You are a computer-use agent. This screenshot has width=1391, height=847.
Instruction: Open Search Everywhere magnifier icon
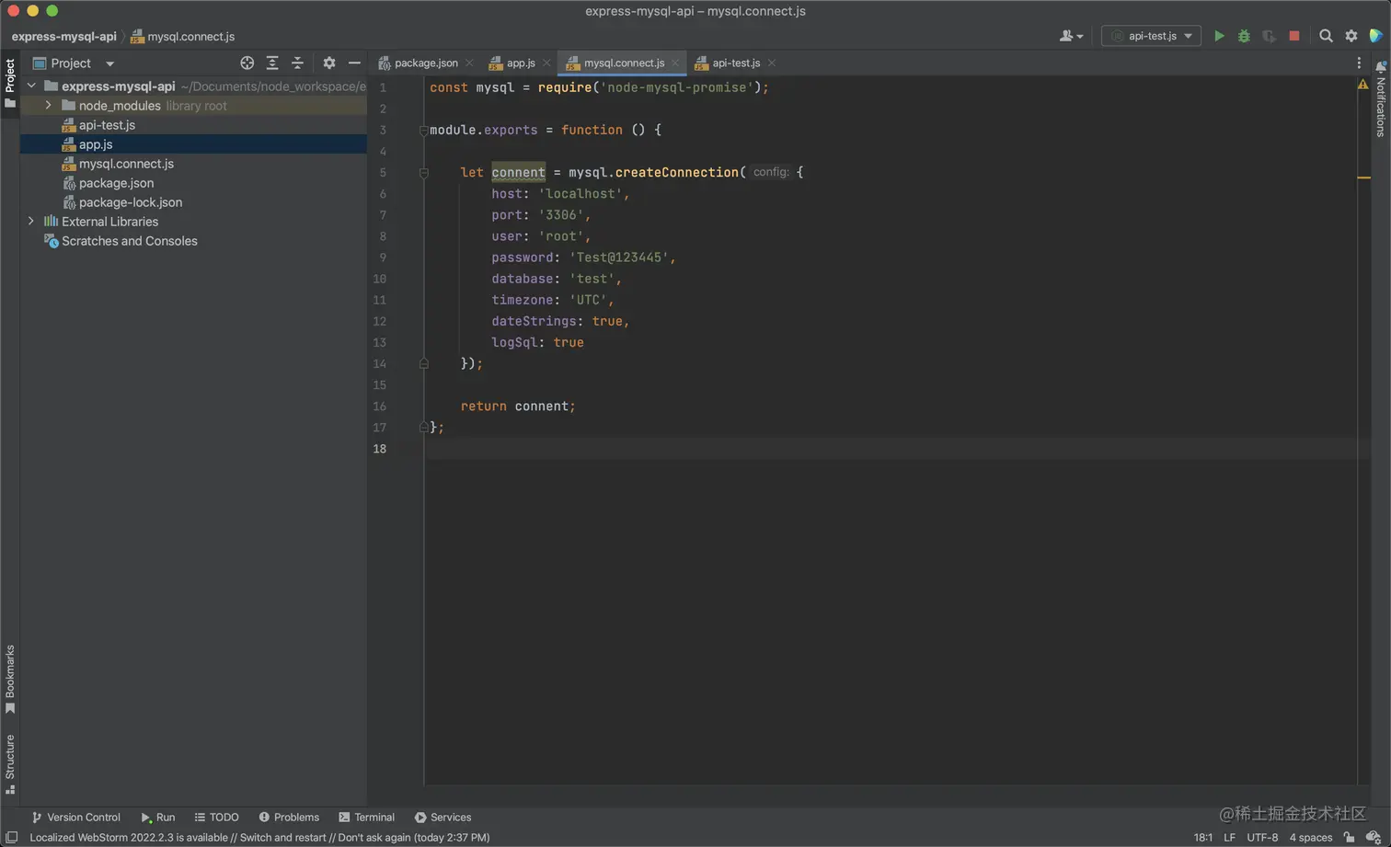tap(1326, 36)
